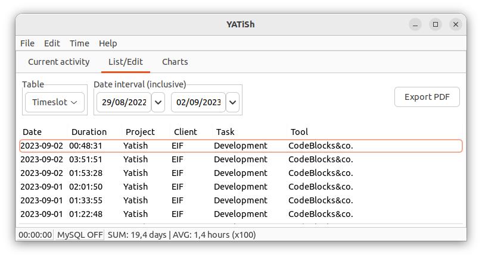Viewport: 482px width, 258px height.
Task: Maximize the YATiSh window
Action: [436, 24]
